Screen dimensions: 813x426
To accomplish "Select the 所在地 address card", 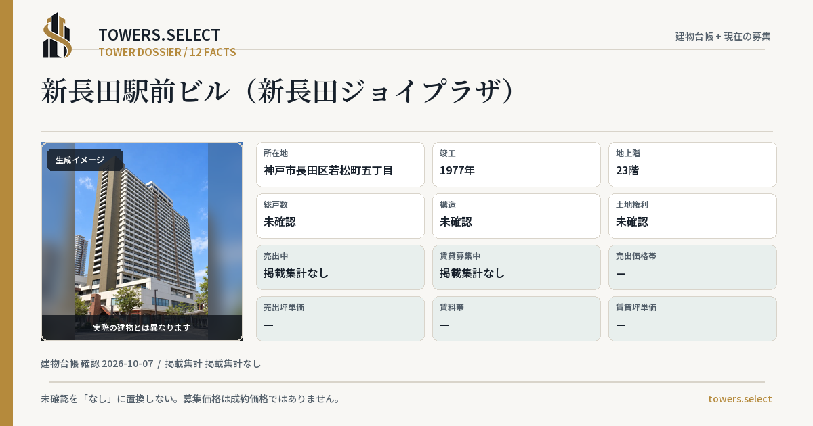I will tap(340, 164).
